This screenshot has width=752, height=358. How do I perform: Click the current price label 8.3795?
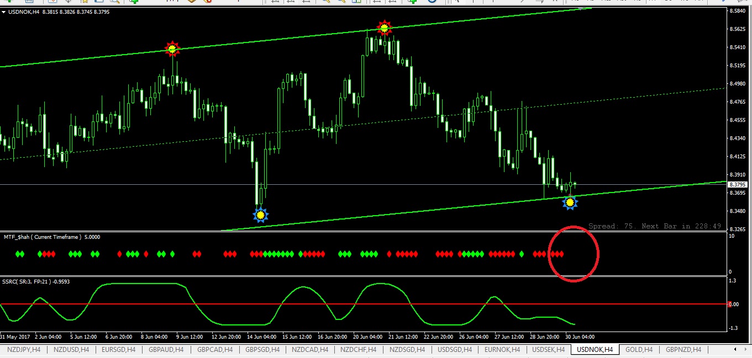[738, 184]
